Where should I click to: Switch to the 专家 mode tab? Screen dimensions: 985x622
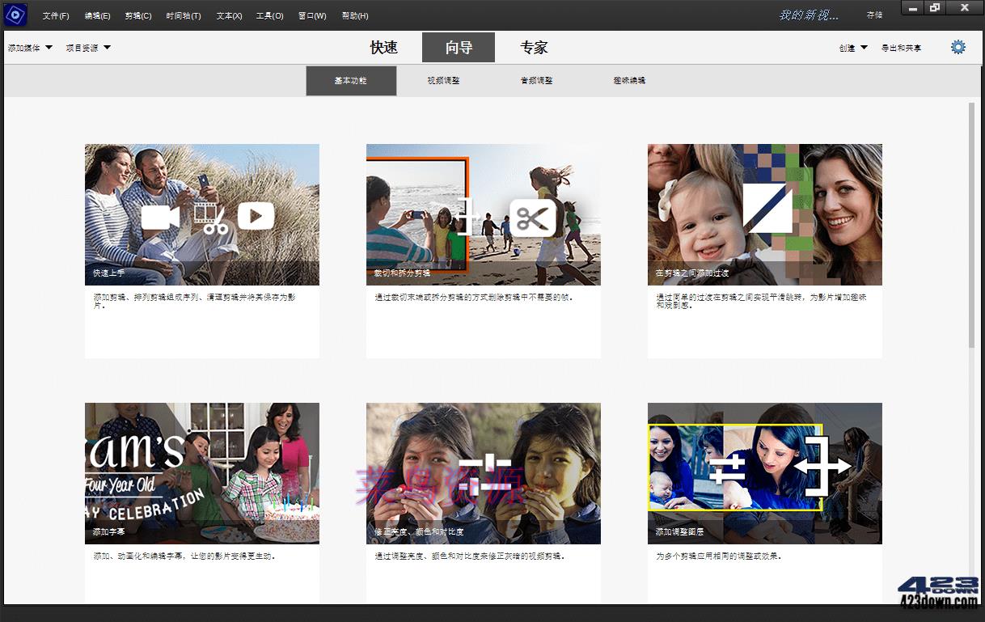click(533, 47)
